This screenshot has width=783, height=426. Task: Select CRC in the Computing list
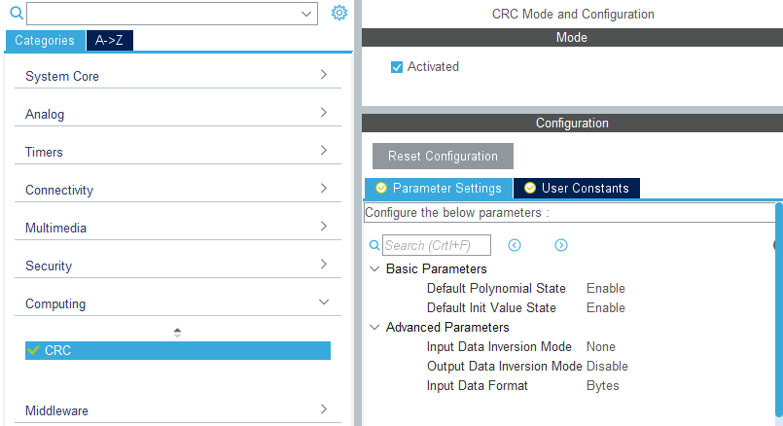click(178, 350)
